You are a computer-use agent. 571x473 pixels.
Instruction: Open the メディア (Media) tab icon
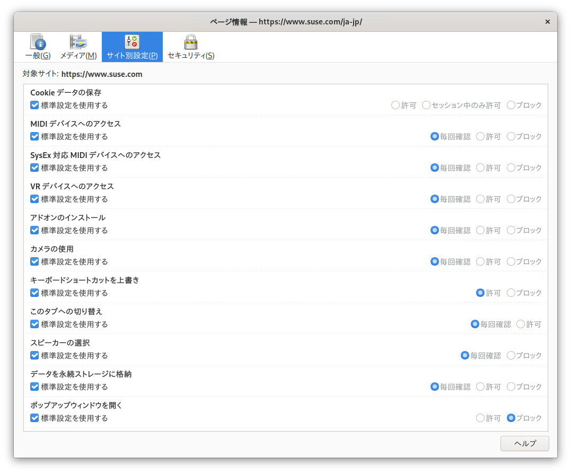[78, 42]
